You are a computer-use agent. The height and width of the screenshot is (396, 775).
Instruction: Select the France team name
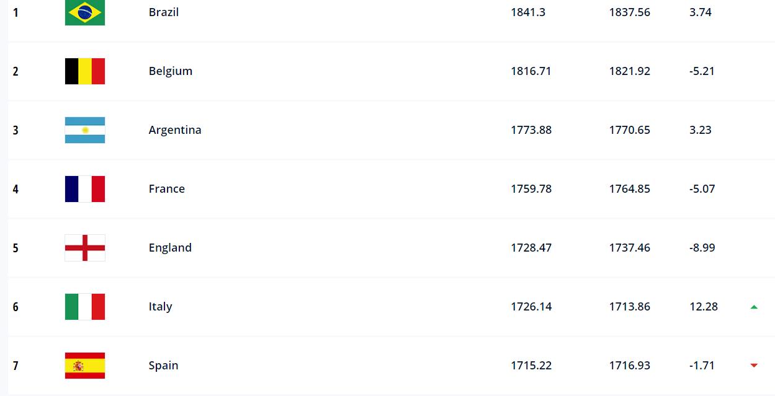pyautogui.click(x=167, y=189)
